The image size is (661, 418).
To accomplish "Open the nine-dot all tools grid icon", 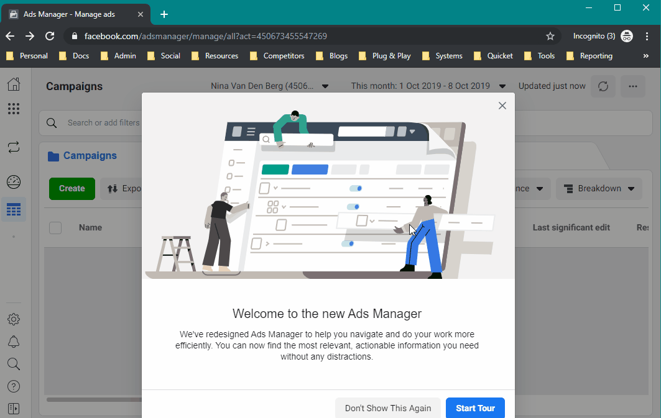I will (x=14, y=109).
